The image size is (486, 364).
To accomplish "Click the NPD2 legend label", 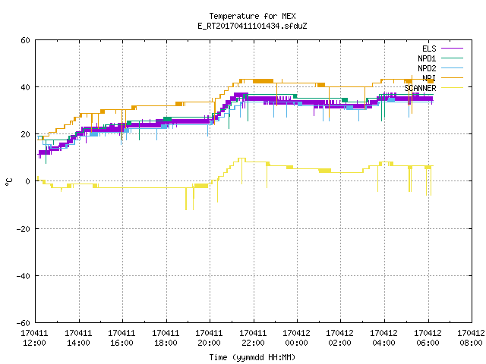I will click(x=427, y=68).
